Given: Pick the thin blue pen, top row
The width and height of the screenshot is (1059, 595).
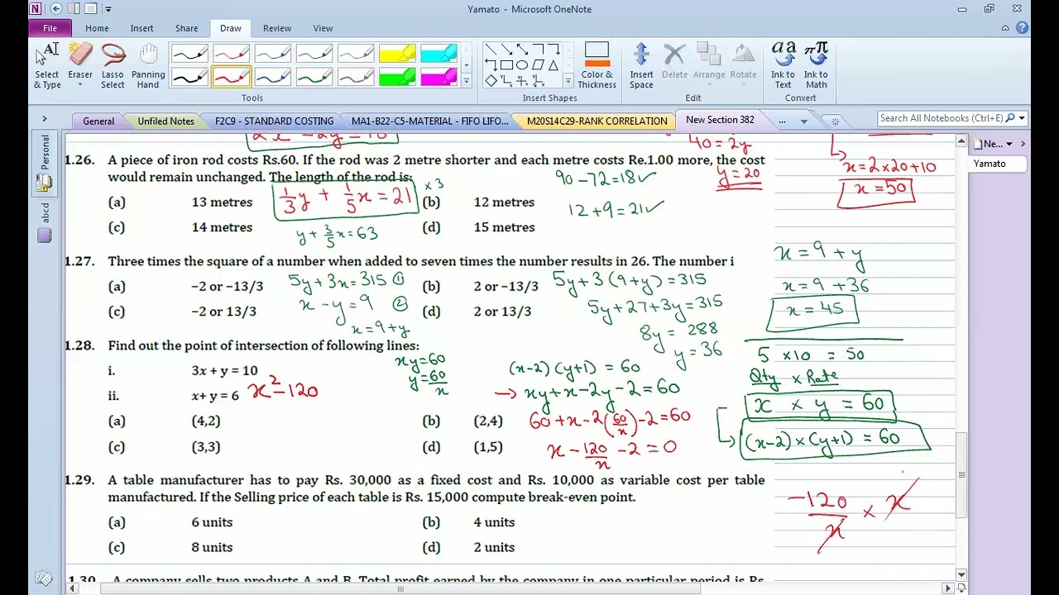Looking at the screenshot, I should pyautogui.click(x=272, y=55).
